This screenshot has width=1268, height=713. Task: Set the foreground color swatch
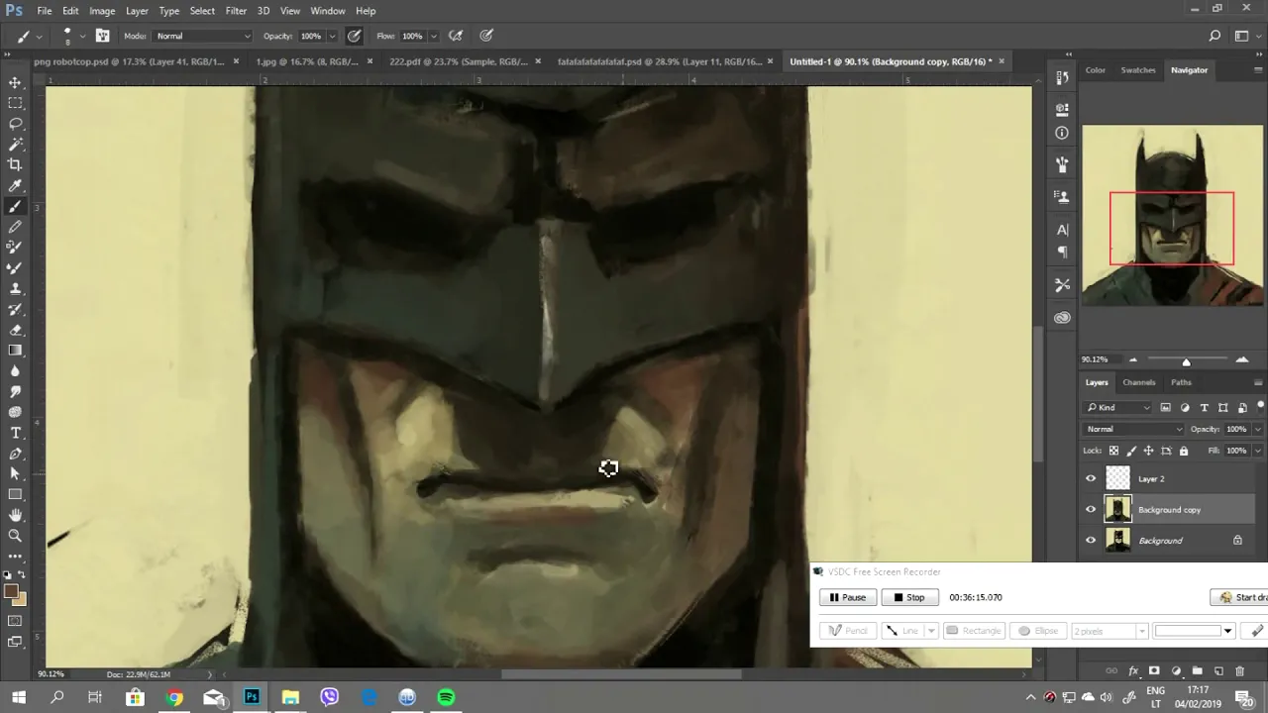pyautogui.click(x=11, y=592)
